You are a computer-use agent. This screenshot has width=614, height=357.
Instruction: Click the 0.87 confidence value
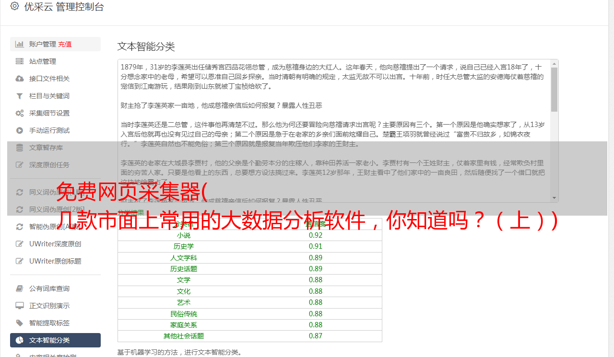pos(316,336)
